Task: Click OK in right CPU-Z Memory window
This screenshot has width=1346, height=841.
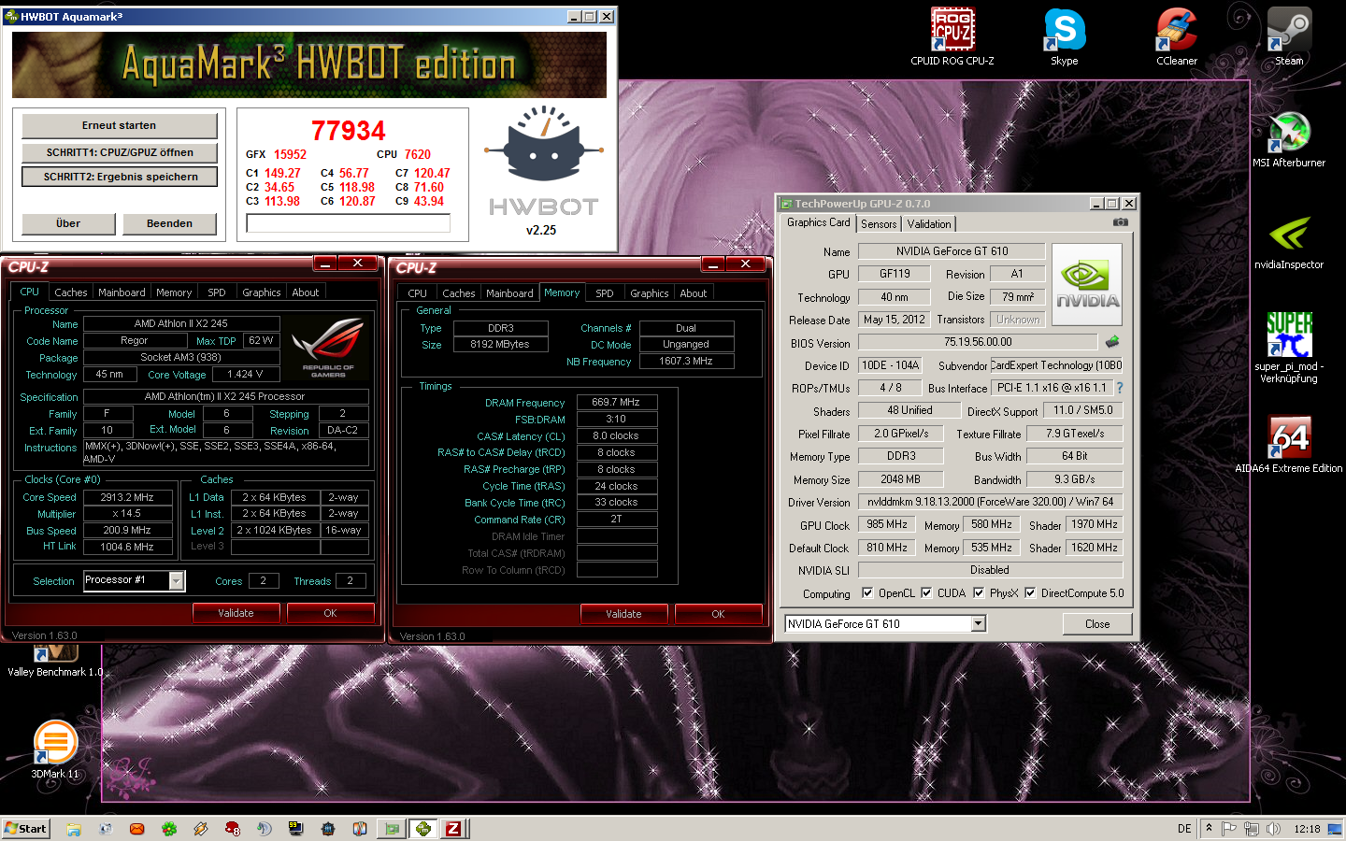Action: pyautogui.click(x=718, y=614)
